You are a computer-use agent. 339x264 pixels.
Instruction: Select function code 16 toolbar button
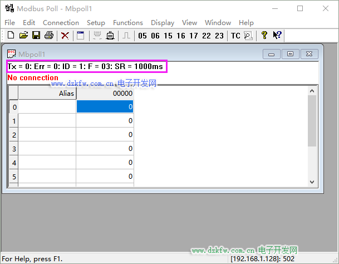pos(181,36)
